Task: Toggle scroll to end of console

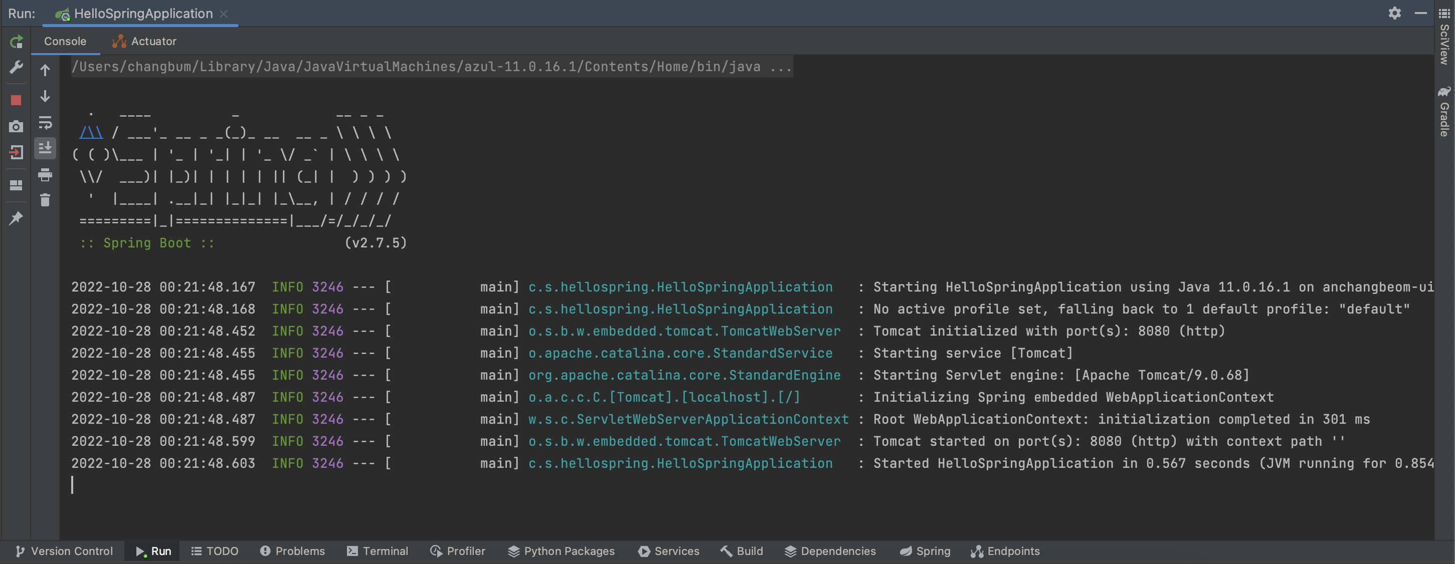Action: pos(45,148)
